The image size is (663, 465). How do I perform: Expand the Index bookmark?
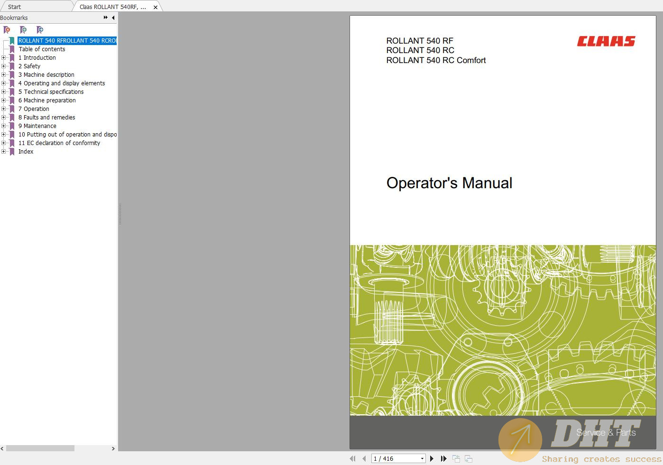tap(4, 152)
